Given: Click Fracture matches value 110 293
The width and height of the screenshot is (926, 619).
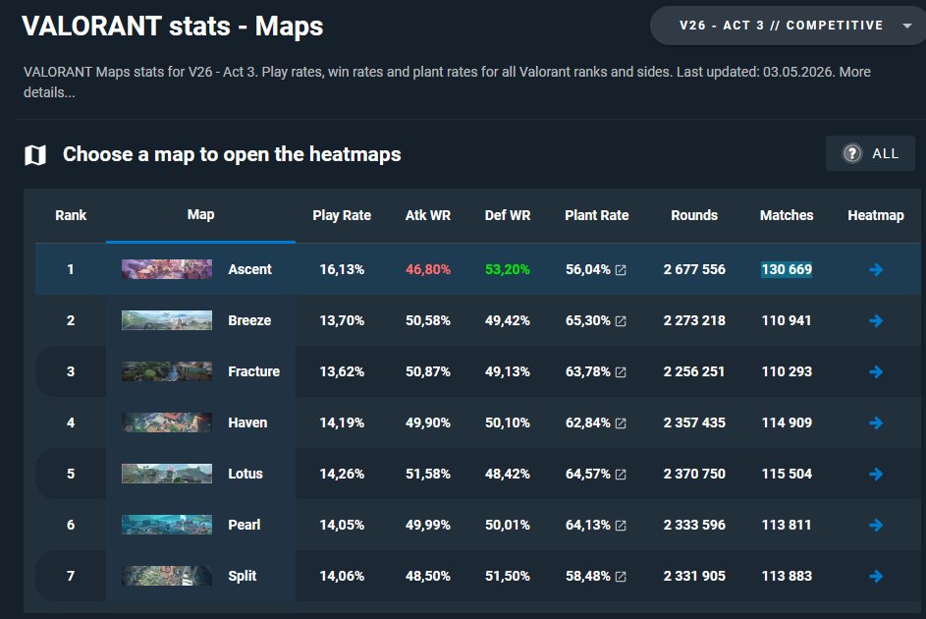Looking at the screenshot, I should pyautogui.click(x=787, y=371).
